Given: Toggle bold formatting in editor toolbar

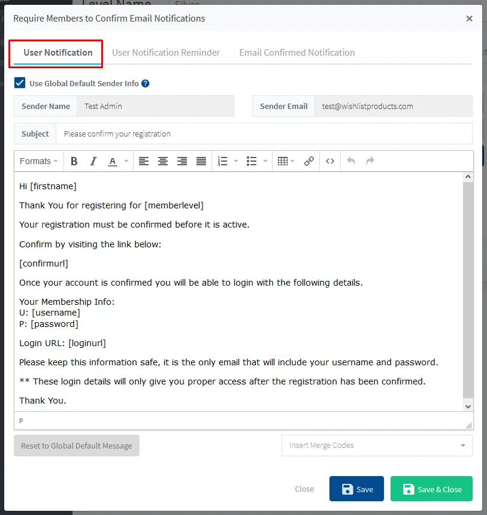Looking at the screenshot, I should click(x=74, y=161).
